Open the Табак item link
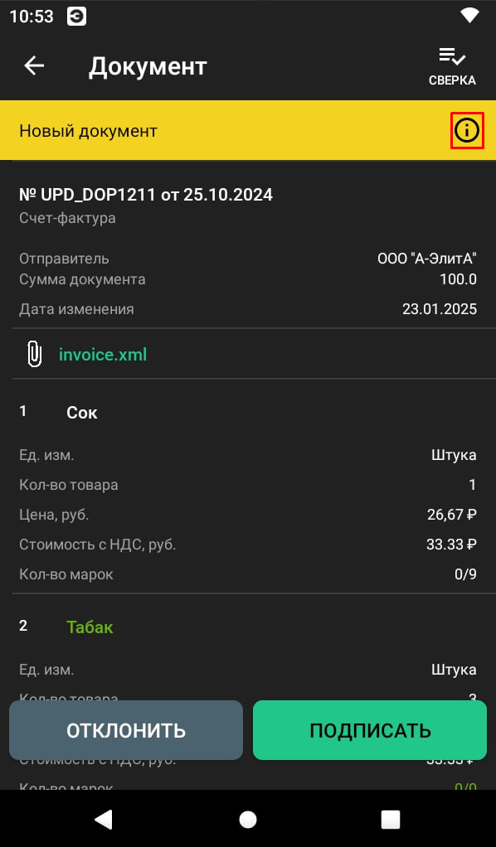 click(90, 627)
